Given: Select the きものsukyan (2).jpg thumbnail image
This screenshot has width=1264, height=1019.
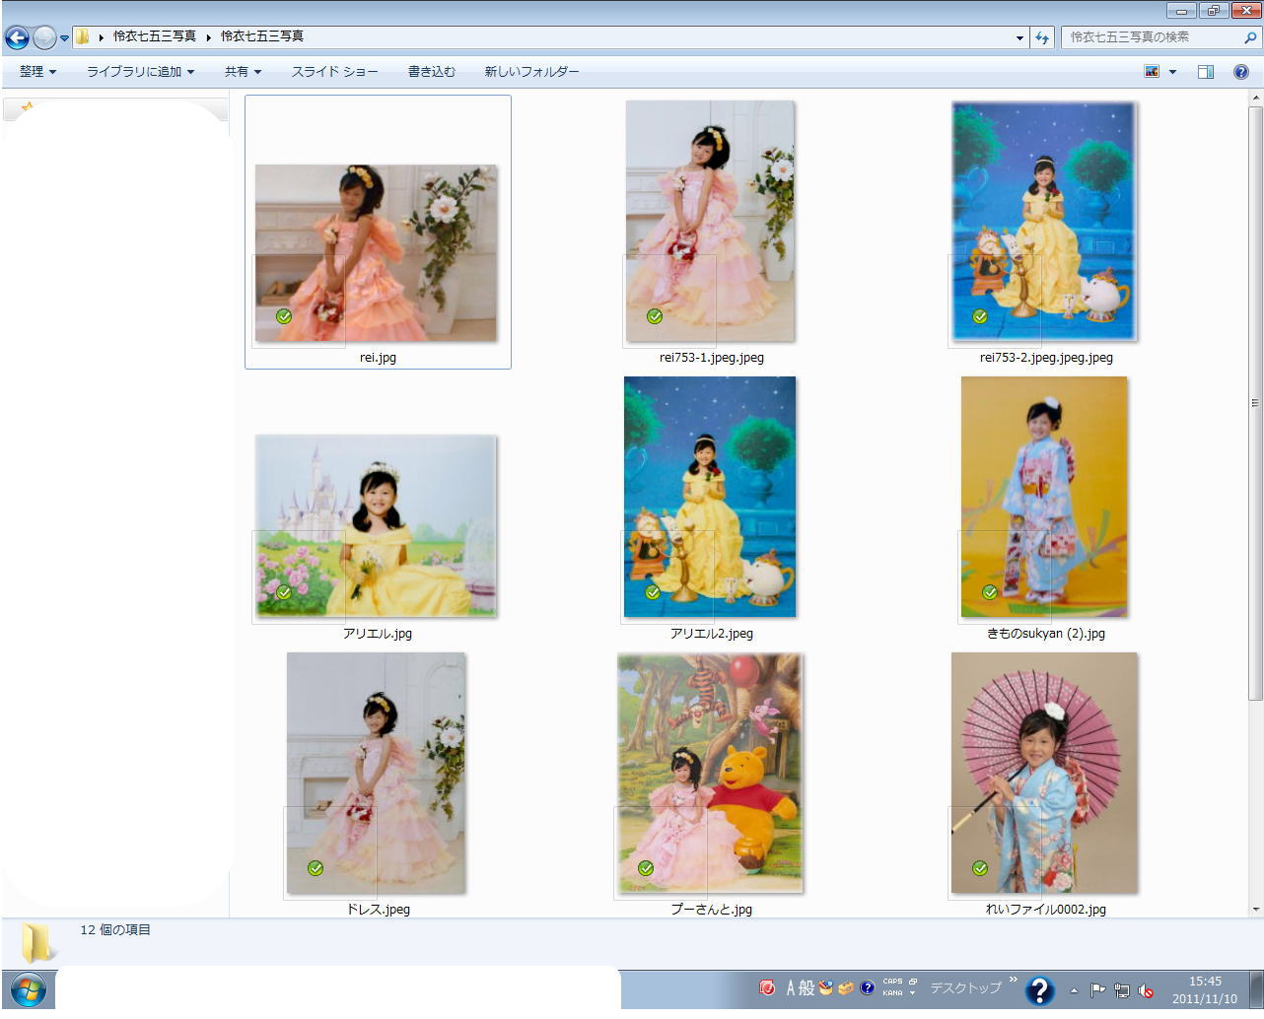Looking at the screenshot, I should [1044, 497].
